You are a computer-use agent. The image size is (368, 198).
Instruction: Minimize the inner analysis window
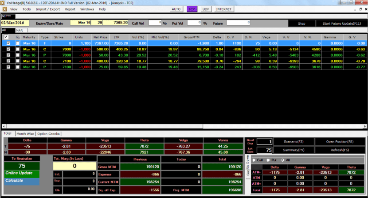[355, 9]
